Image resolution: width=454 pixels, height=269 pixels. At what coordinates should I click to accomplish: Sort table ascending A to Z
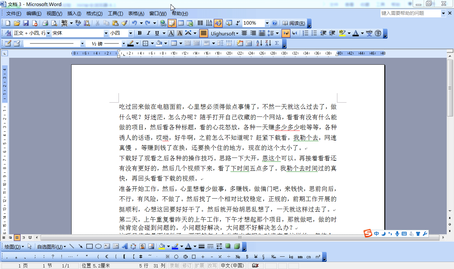[x=259, y=43]
